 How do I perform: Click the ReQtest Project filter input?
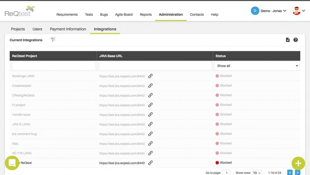54,66
